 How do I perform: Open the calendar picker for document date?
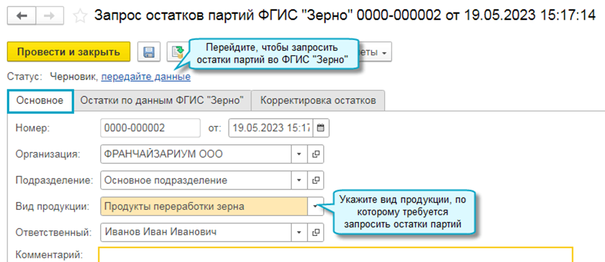pyautogui.click(x=321, y=128)
